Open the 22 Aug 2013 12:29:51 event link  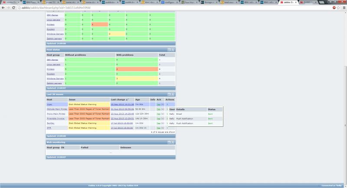point(122,119)
